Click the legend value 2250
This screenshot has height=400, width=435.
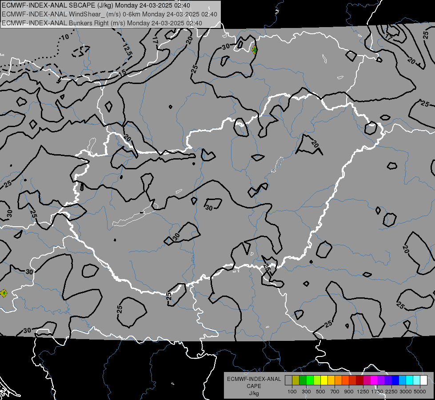pos(392,392)
